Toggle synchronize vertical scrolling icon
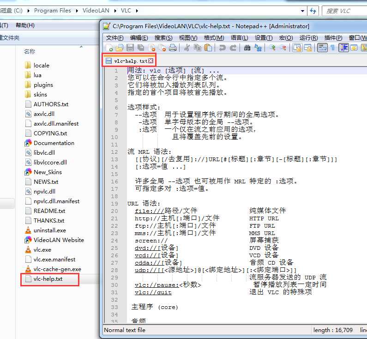The image size is (367, 339). pos(297,48)
